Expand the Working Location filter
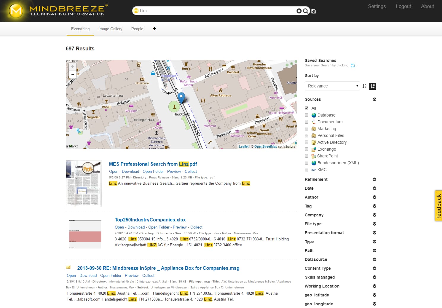The height and width of the screenshot is (308, 442). [374, 286]
